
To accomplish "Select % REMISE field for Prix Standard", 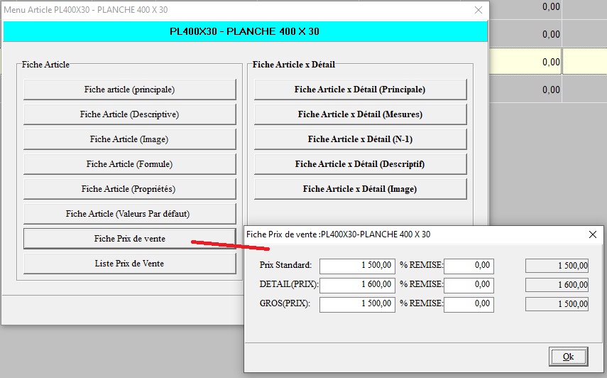I will tap(469, 266).
